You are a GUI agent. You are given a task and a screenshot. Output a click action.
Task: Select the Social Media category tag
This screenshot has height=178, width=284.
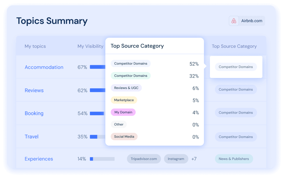click(x=124, y=136)
